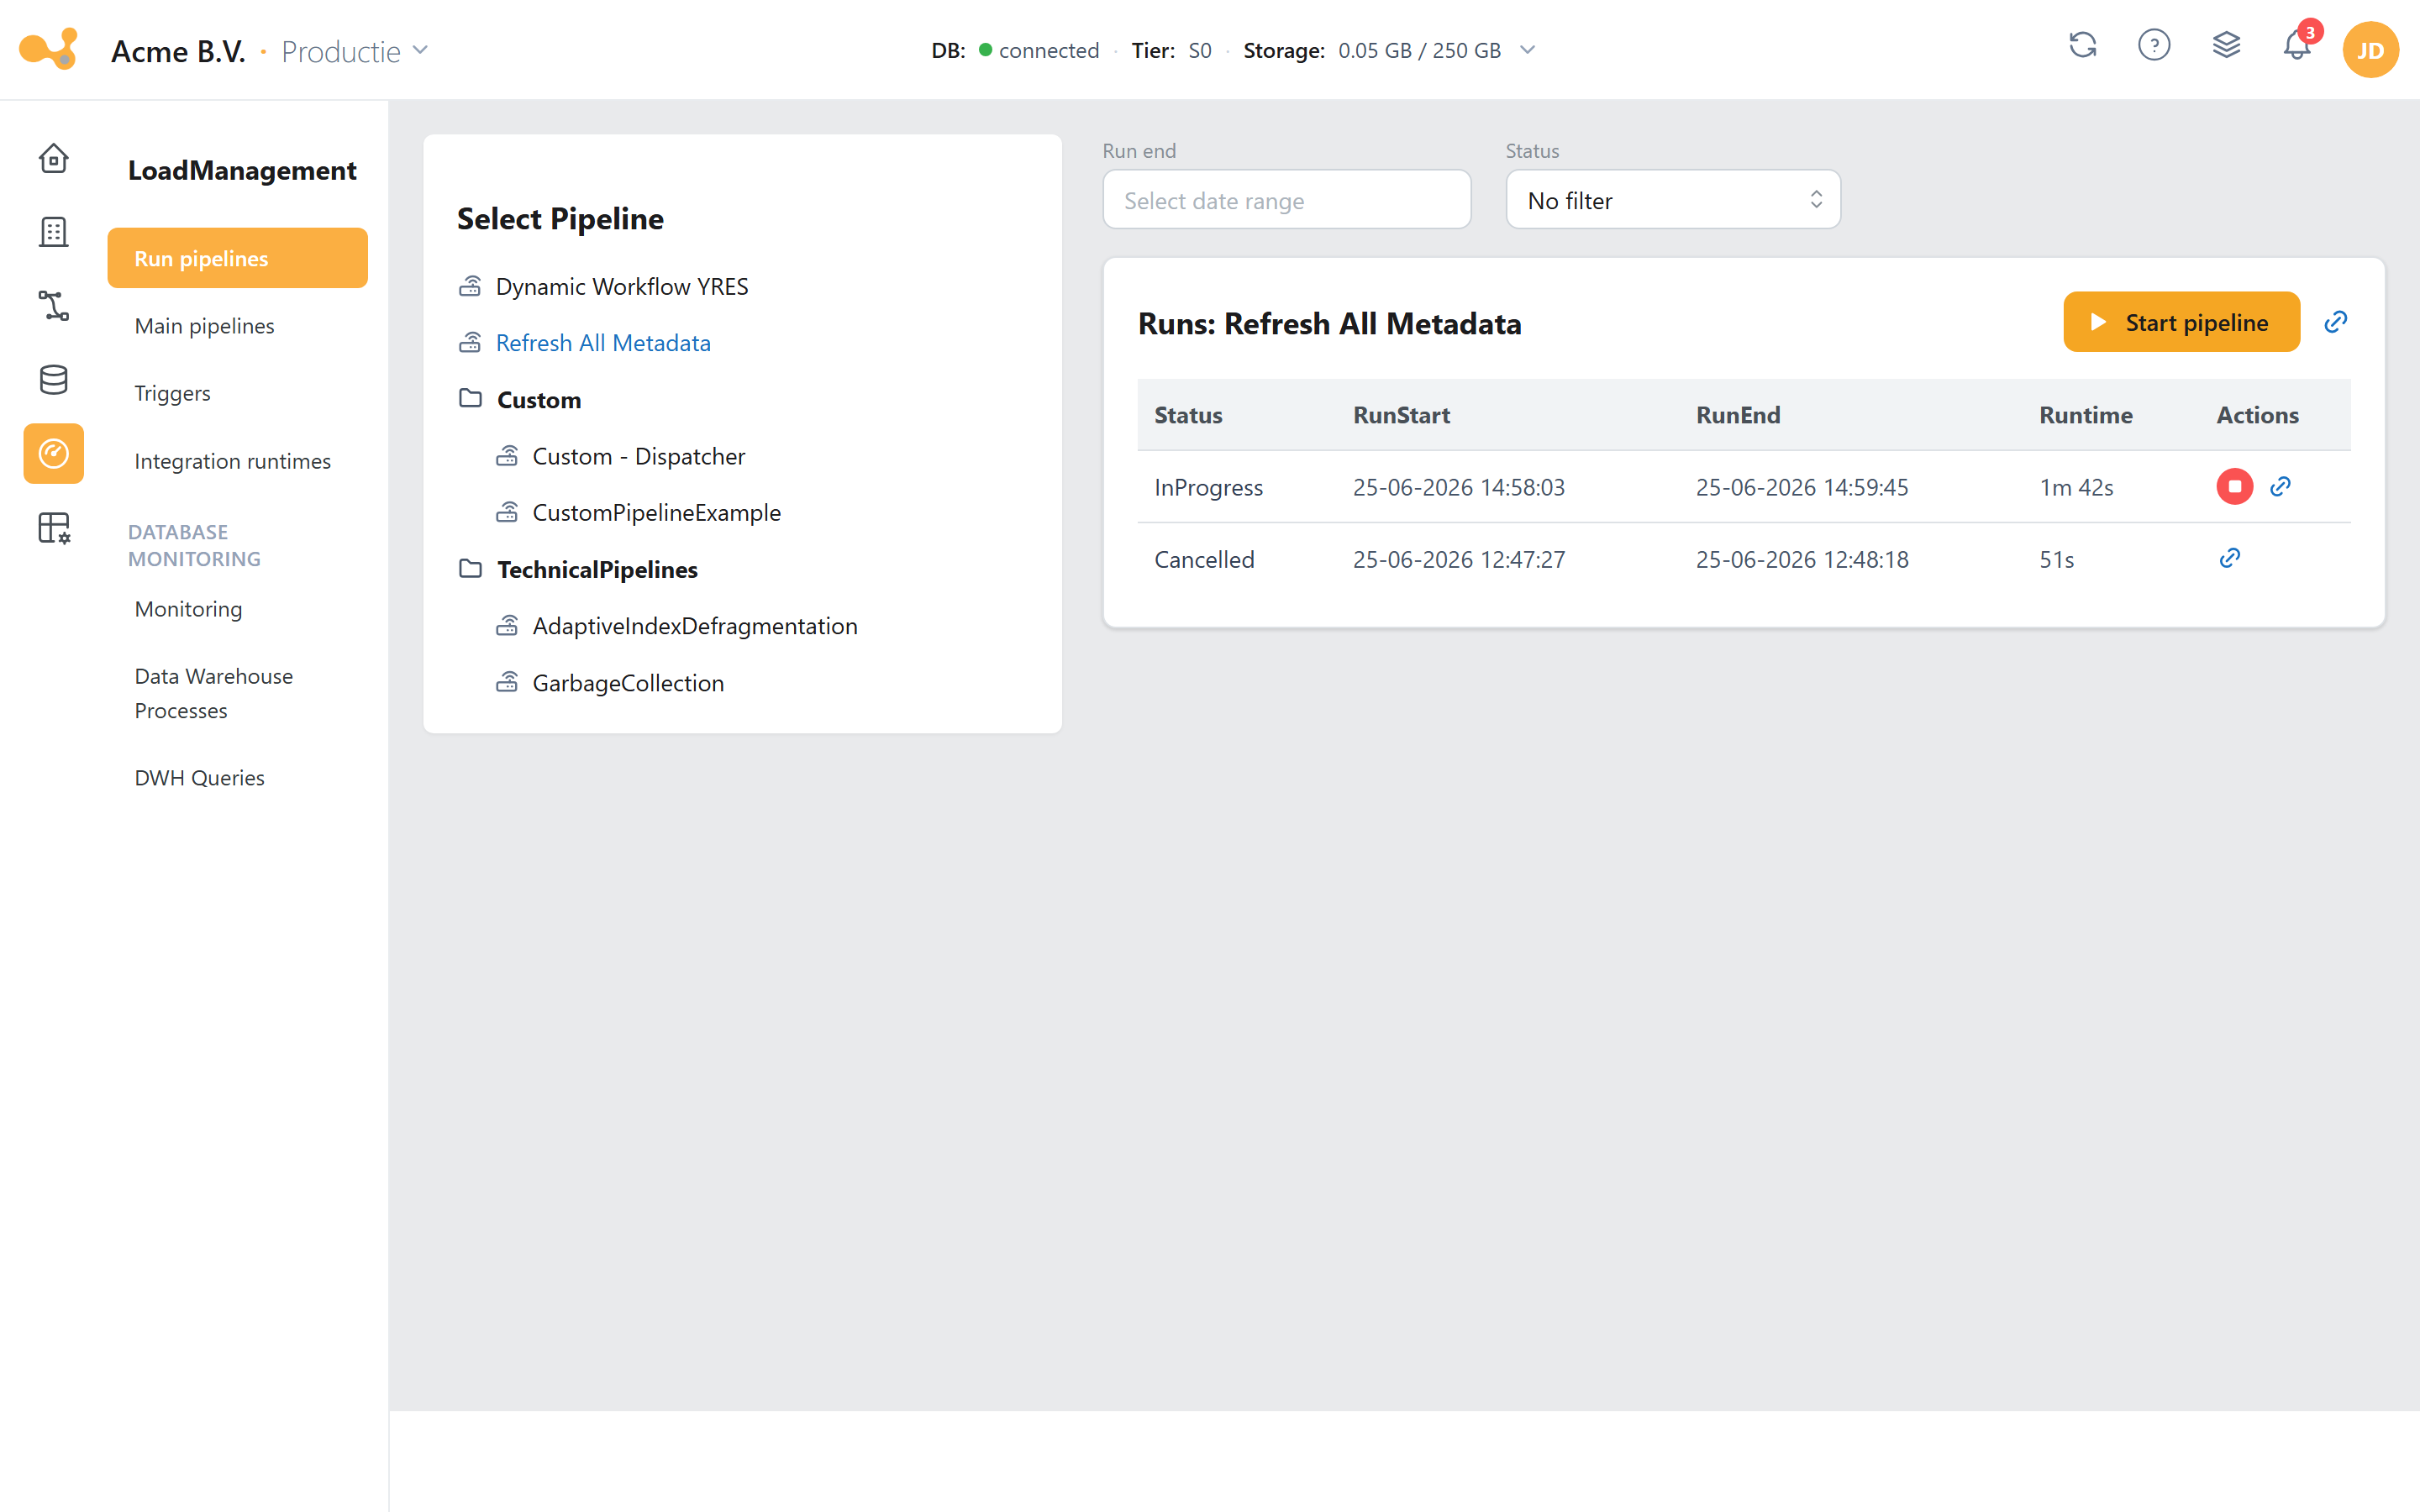
Task: Click the RunEnd column header
Action: click(1738, 415)
